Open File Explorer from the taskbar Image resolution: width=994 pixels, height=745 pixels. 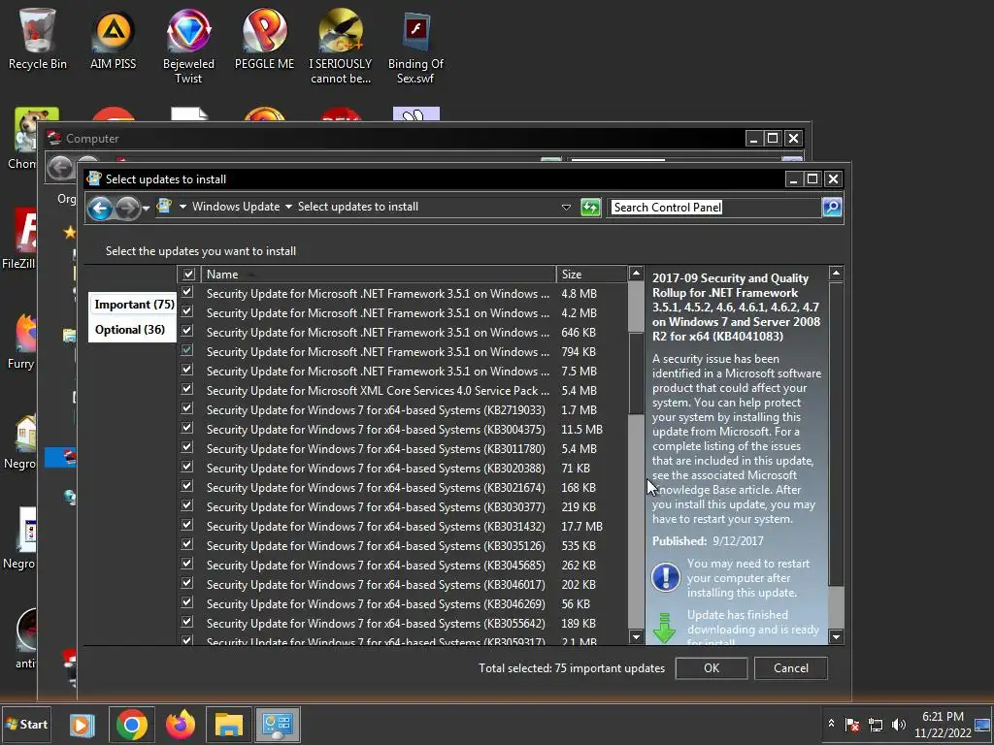229,725
